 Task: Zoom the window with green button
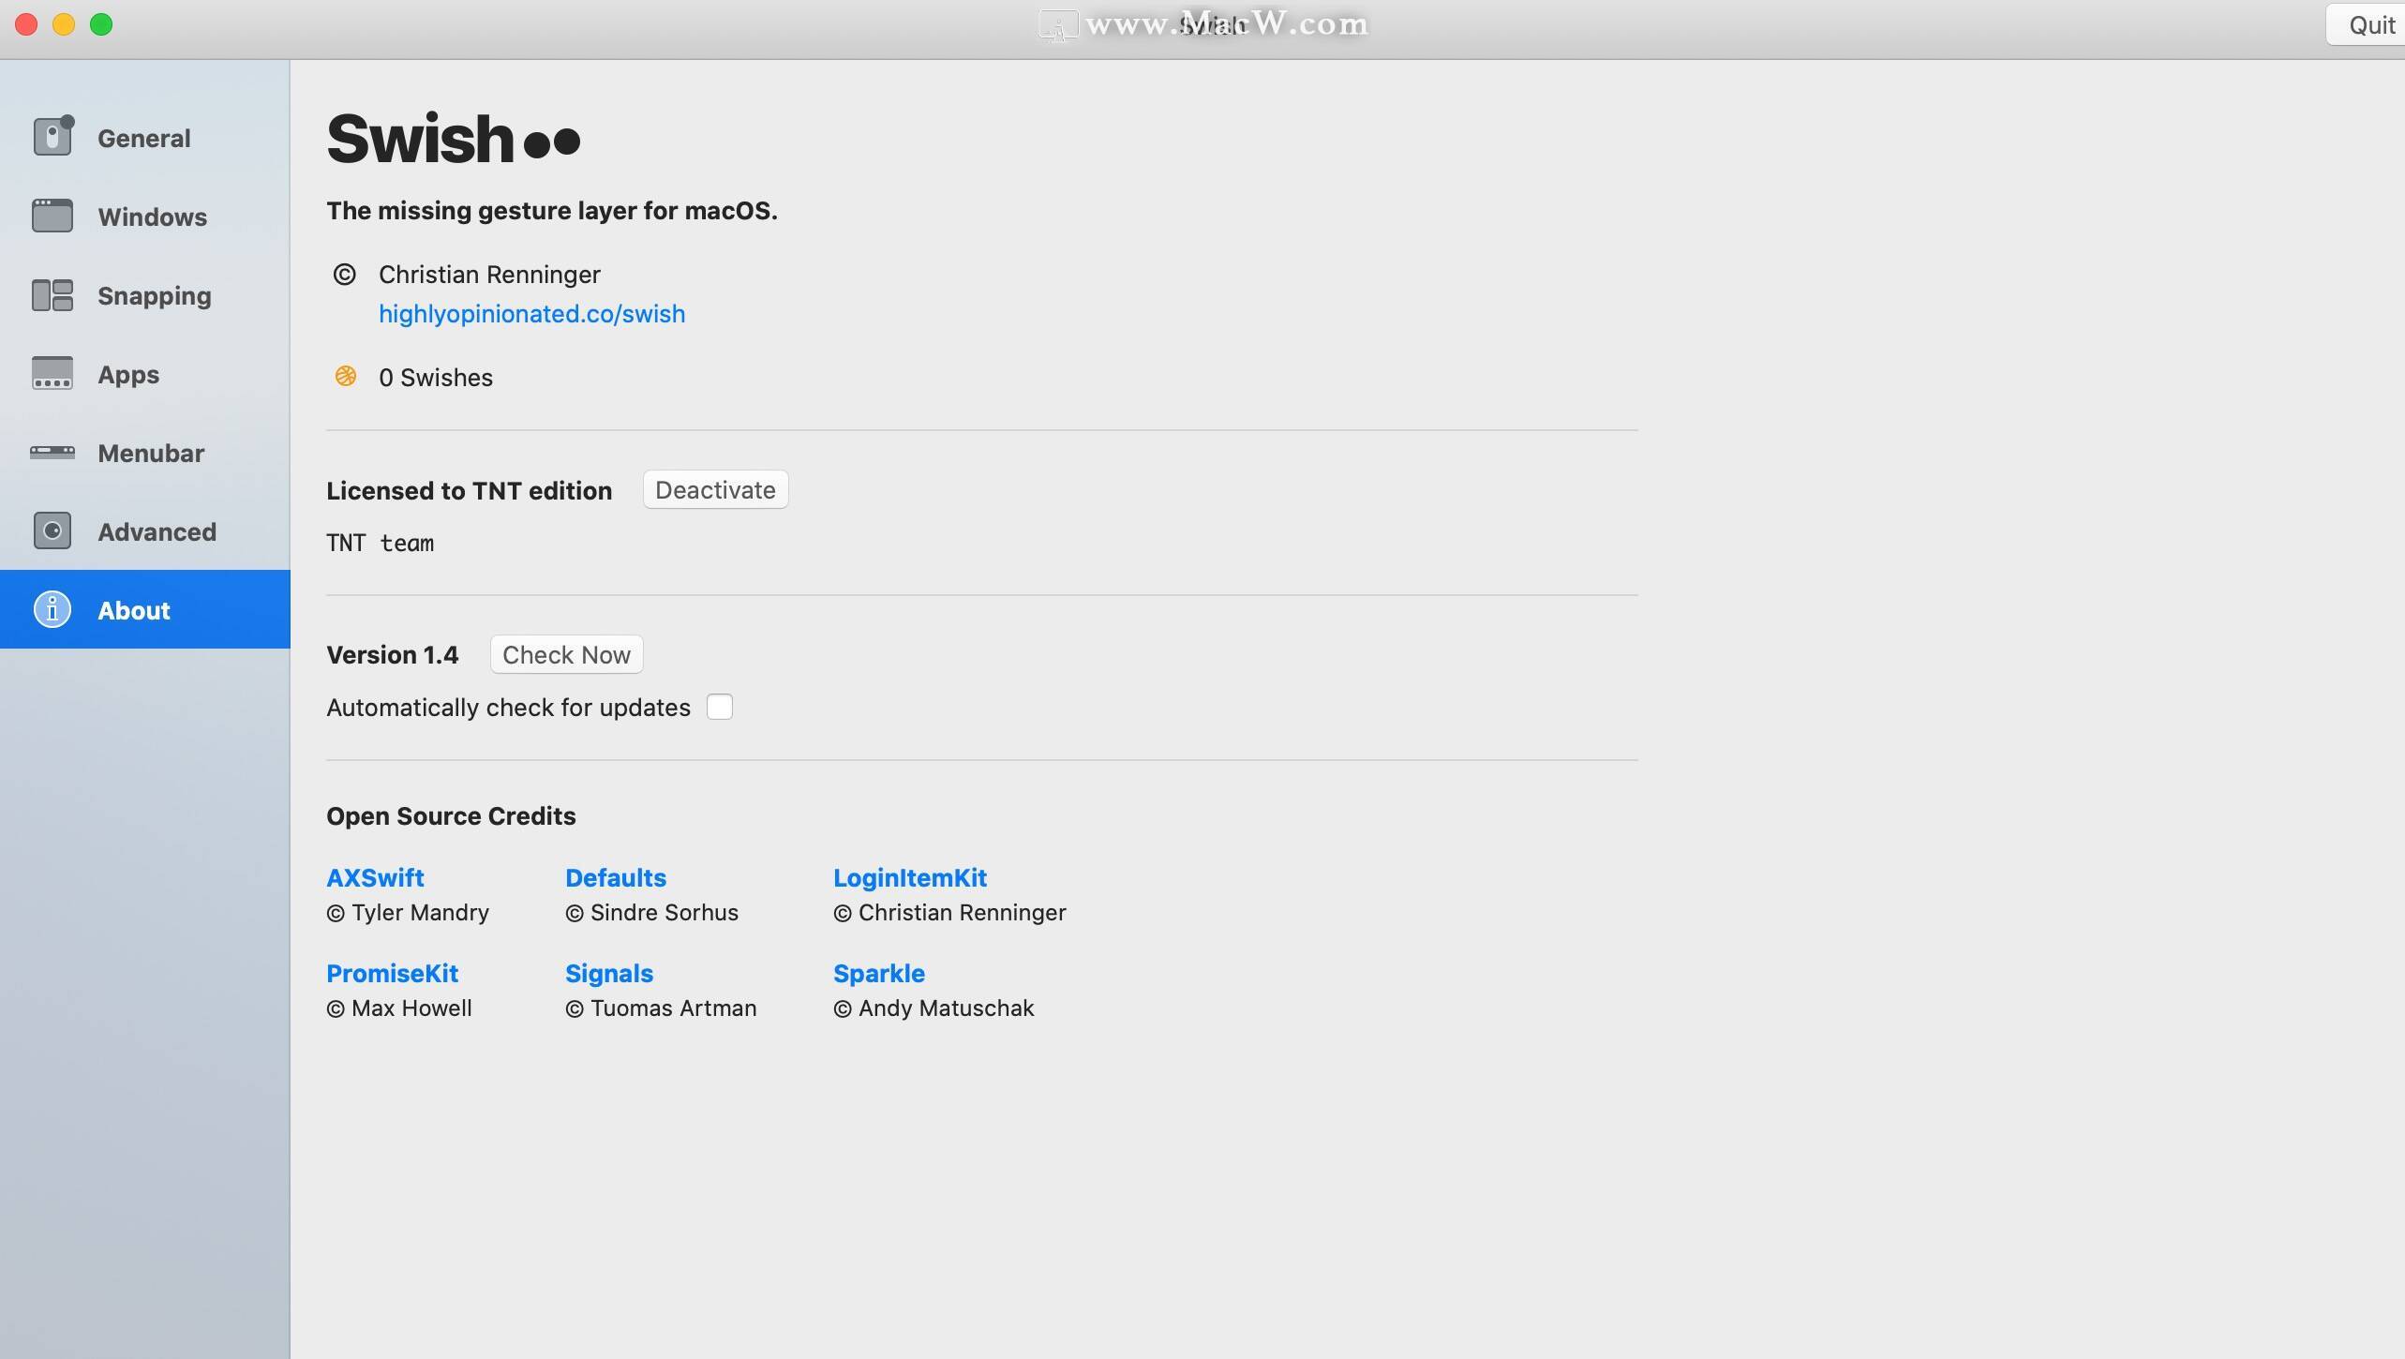[x=101, y=24]
